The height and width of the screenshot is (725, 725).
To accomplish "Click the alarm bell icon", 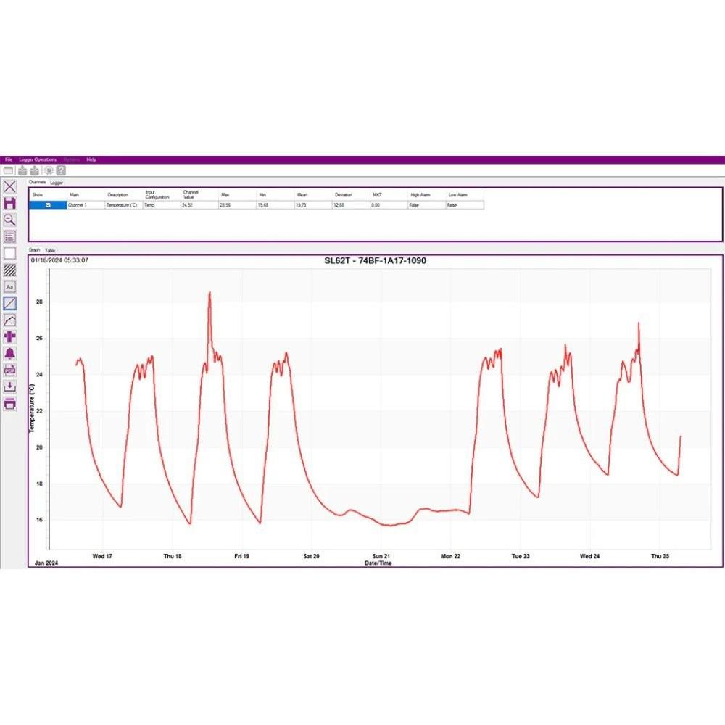I will coord(9,354).
